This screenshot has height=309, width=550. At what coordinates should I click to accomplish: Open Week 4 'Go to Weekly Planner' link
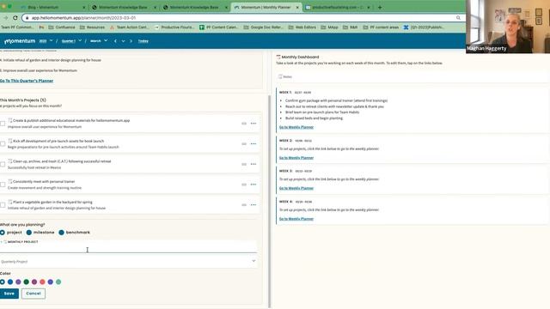[x=296, y=219]
